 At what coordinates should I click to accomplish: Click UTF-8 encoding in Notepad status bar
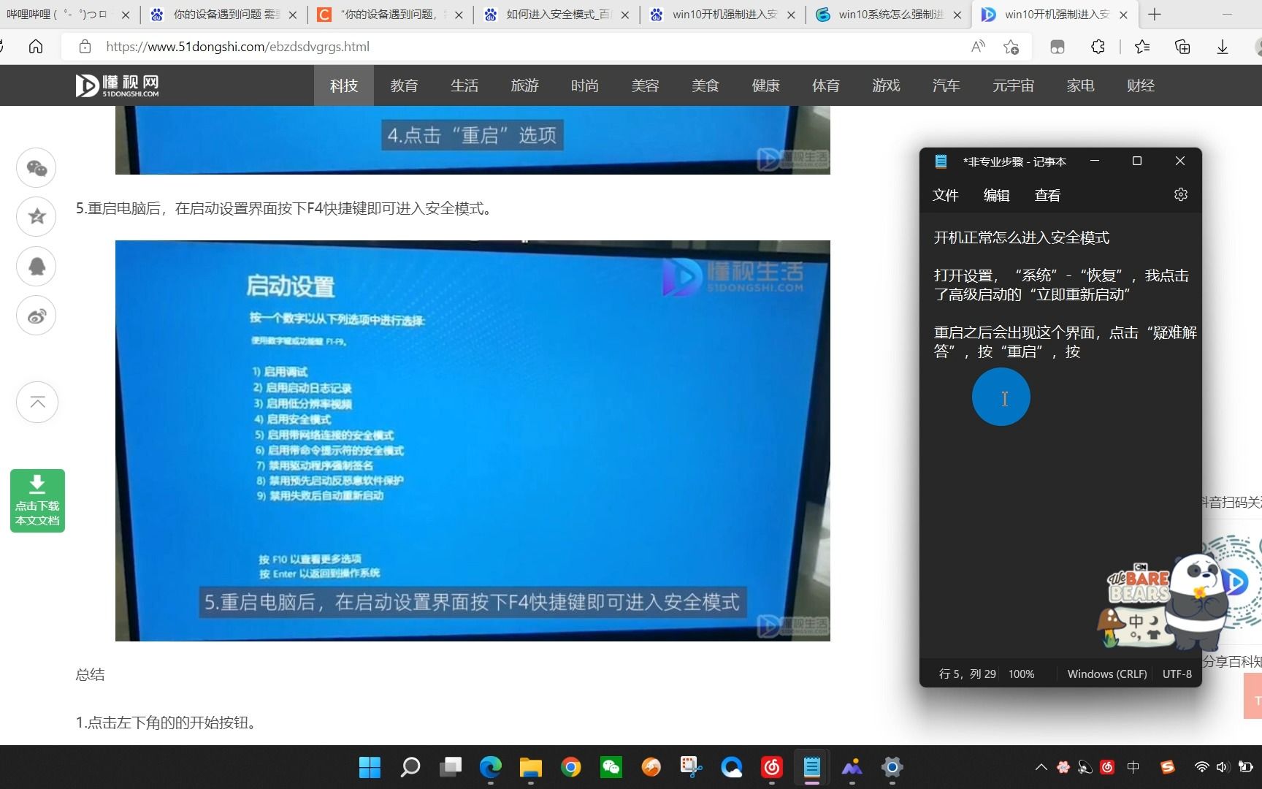coord(1177,674)
